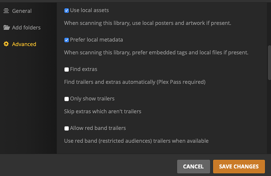
Task: Click the scrollbar track below the thumb
Action: coord(269,118)
